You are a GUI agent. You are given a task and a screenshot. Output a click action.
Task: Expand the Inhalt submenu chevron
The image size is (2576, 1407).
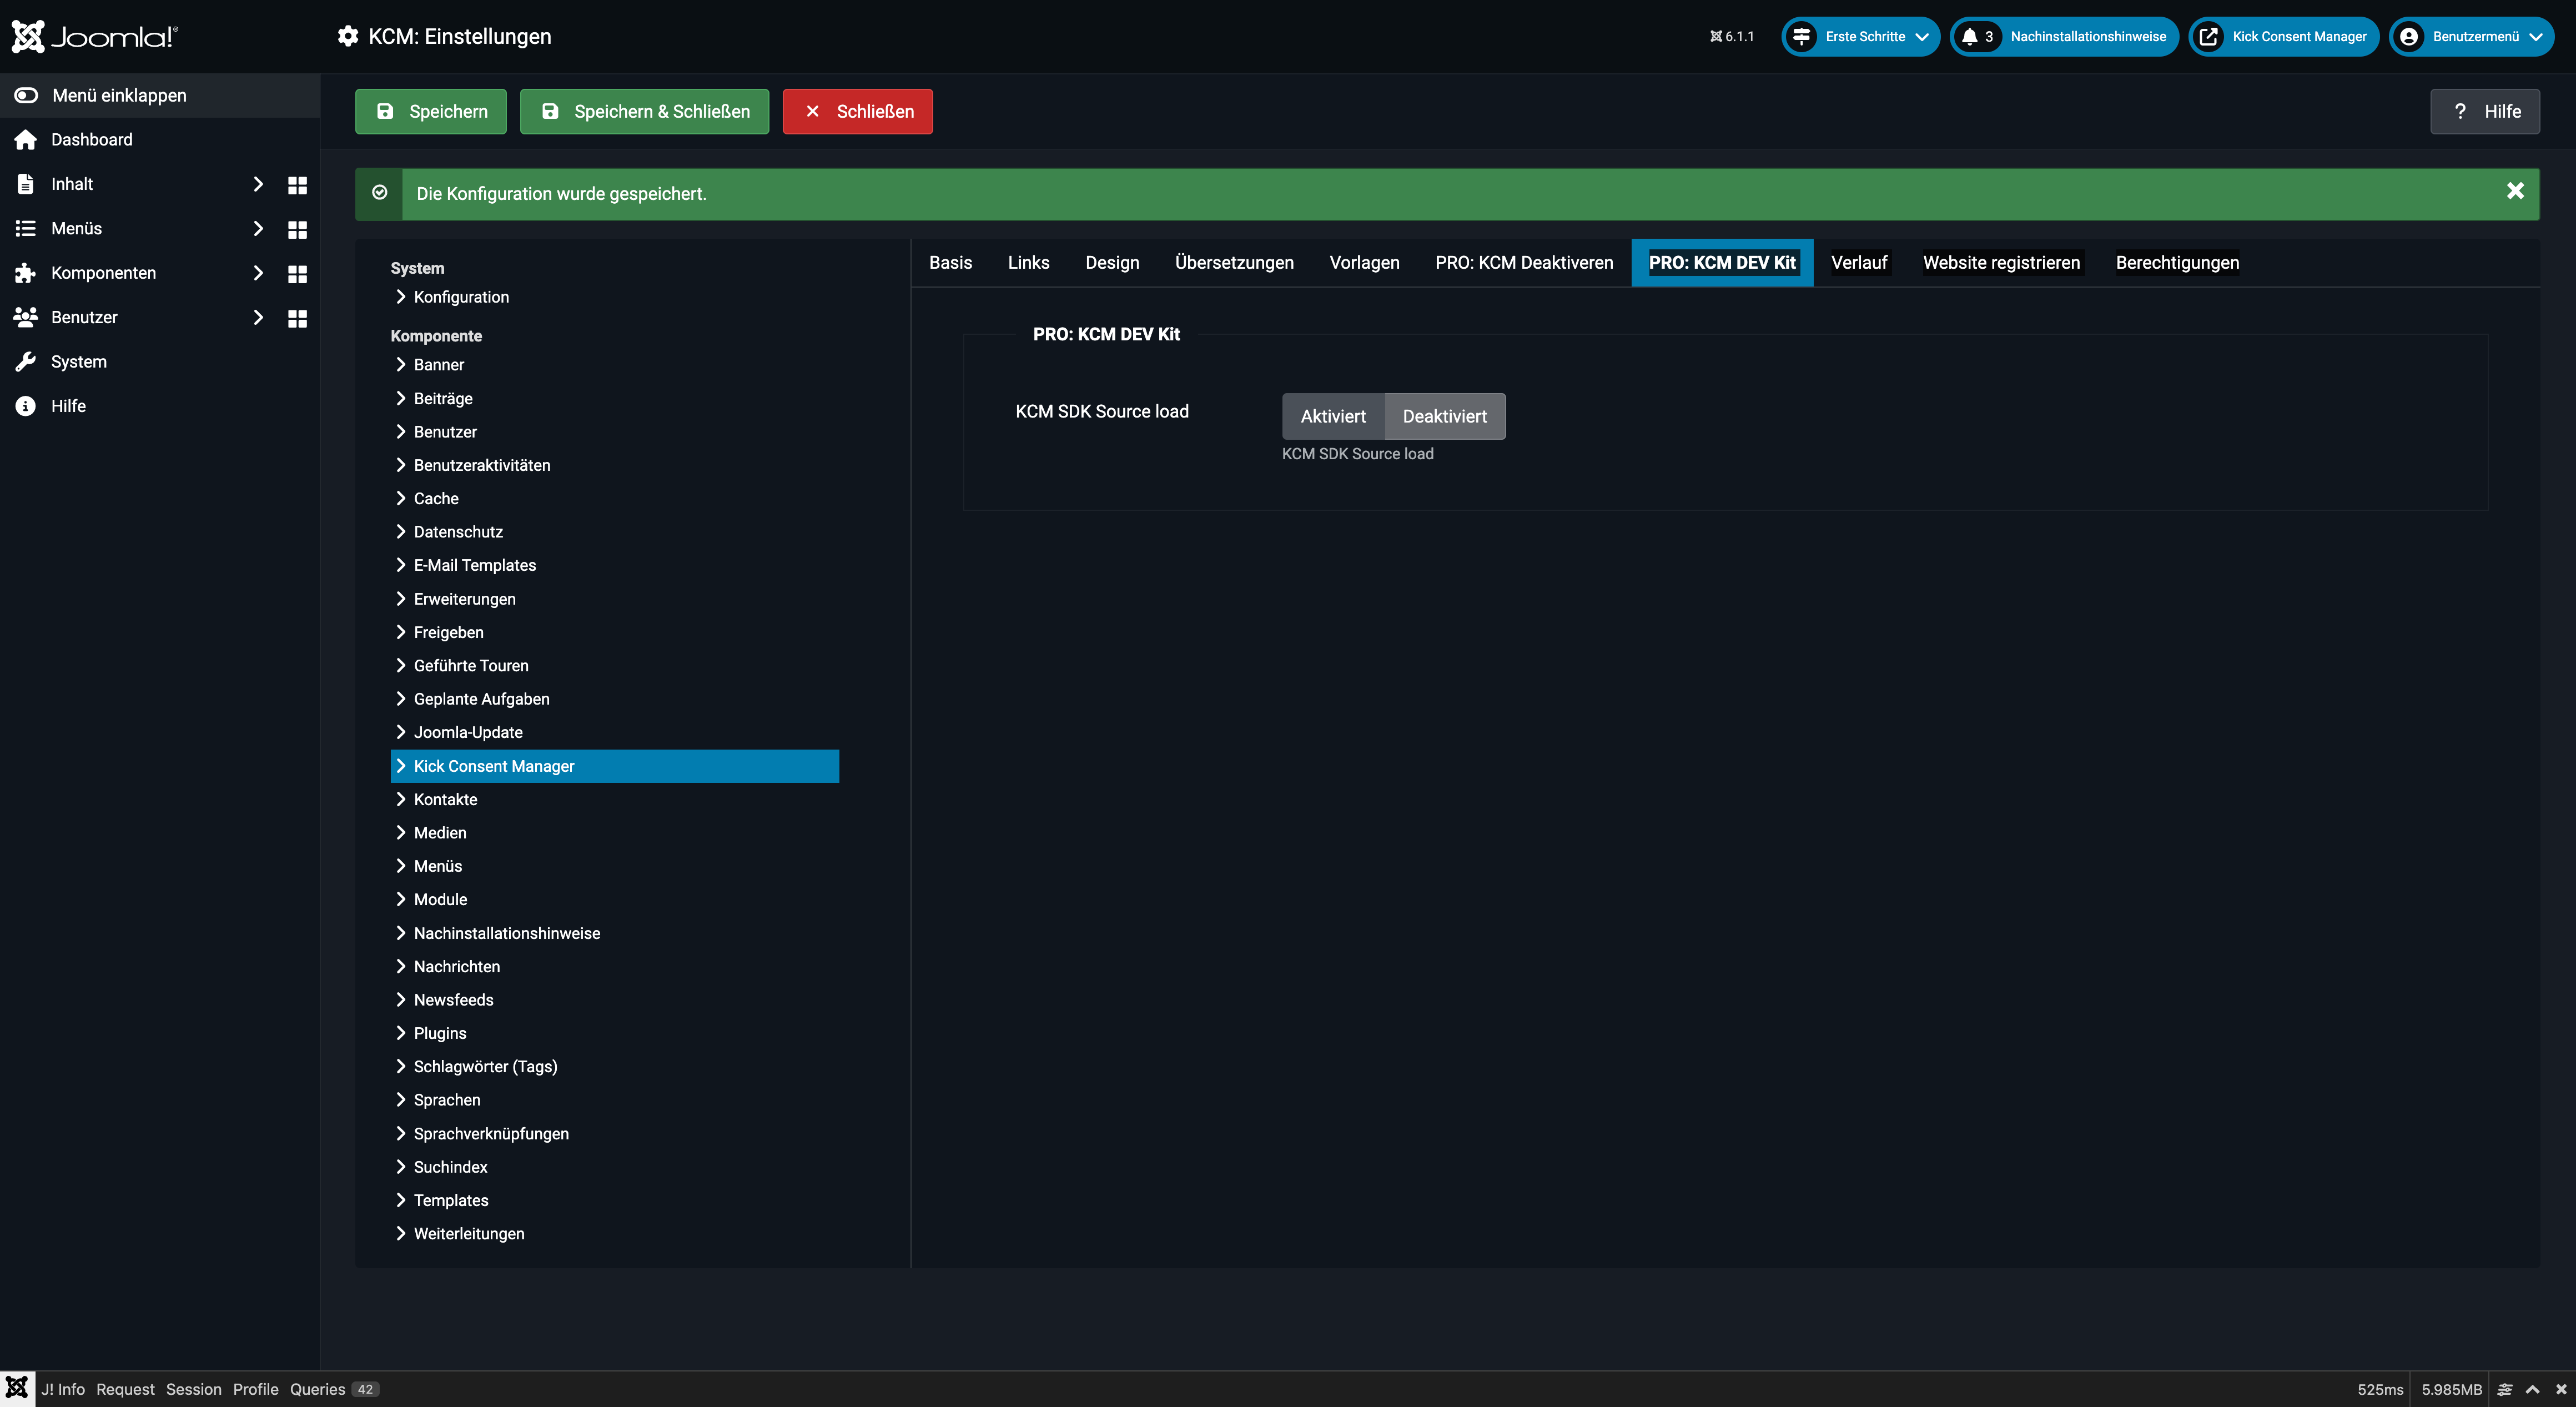coord(258,184)
